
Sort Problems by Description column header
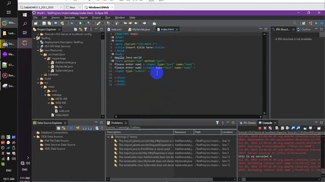tap(140, 132)
